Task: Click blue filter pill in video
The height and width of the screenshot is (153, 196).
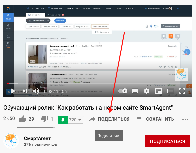Action: pyautogui.click(x=60, y=21)
